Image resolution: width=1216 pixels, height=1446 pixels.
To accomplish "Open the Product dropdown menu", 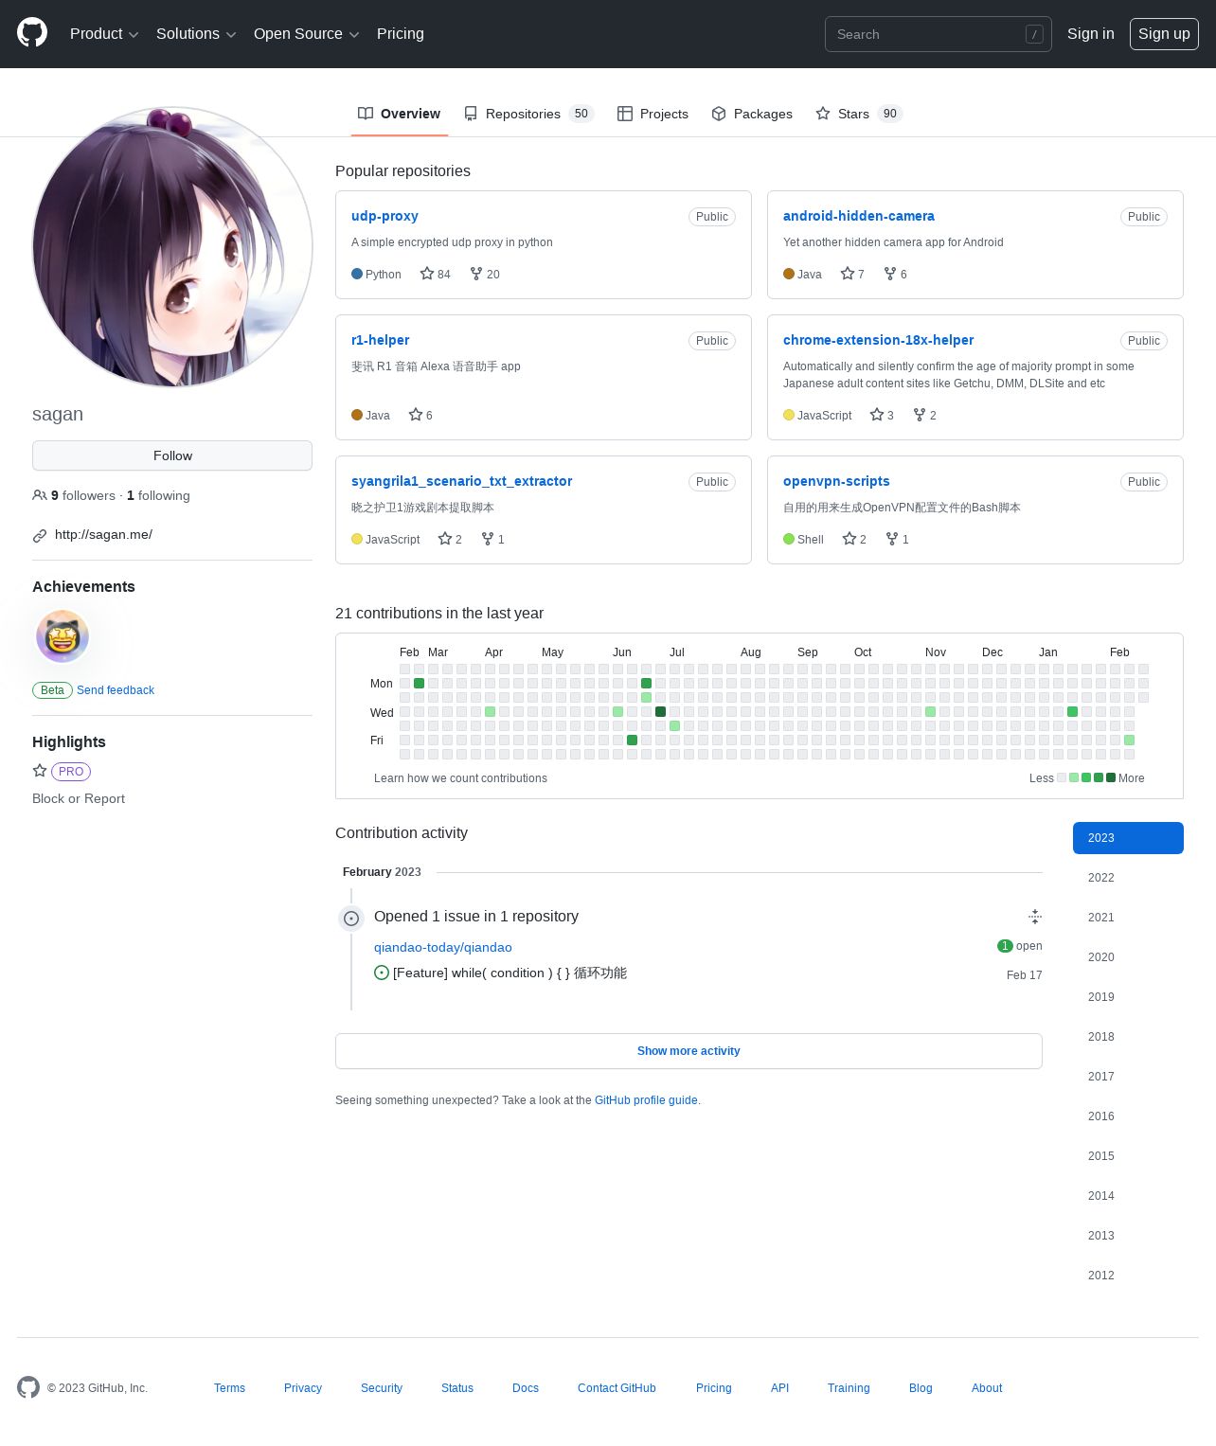I will (104, 34).
